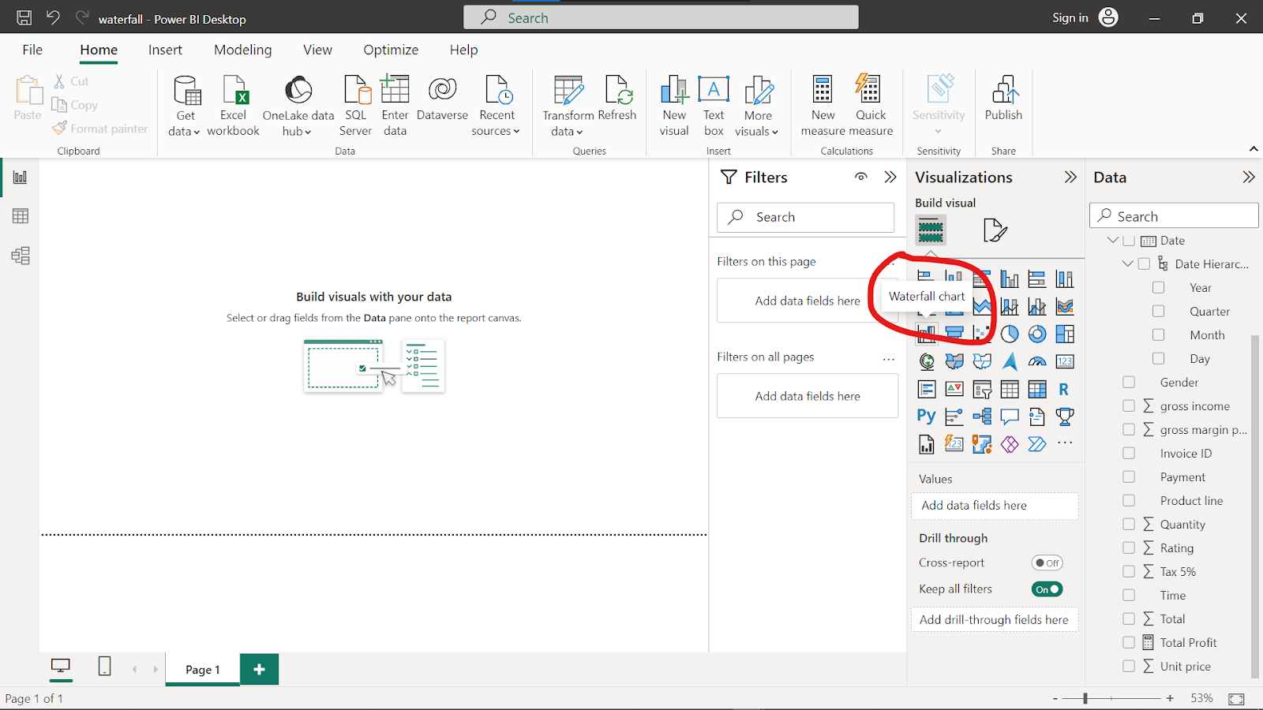Select the Power Apps visual
The width and height of the screenshot is (1263, 710).
[x=1010, y=444]
